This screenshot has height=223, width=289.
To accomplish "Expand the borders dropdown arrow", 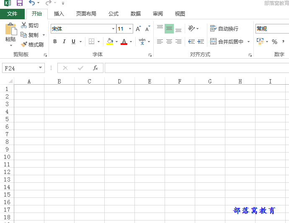I will coord(98,41).
